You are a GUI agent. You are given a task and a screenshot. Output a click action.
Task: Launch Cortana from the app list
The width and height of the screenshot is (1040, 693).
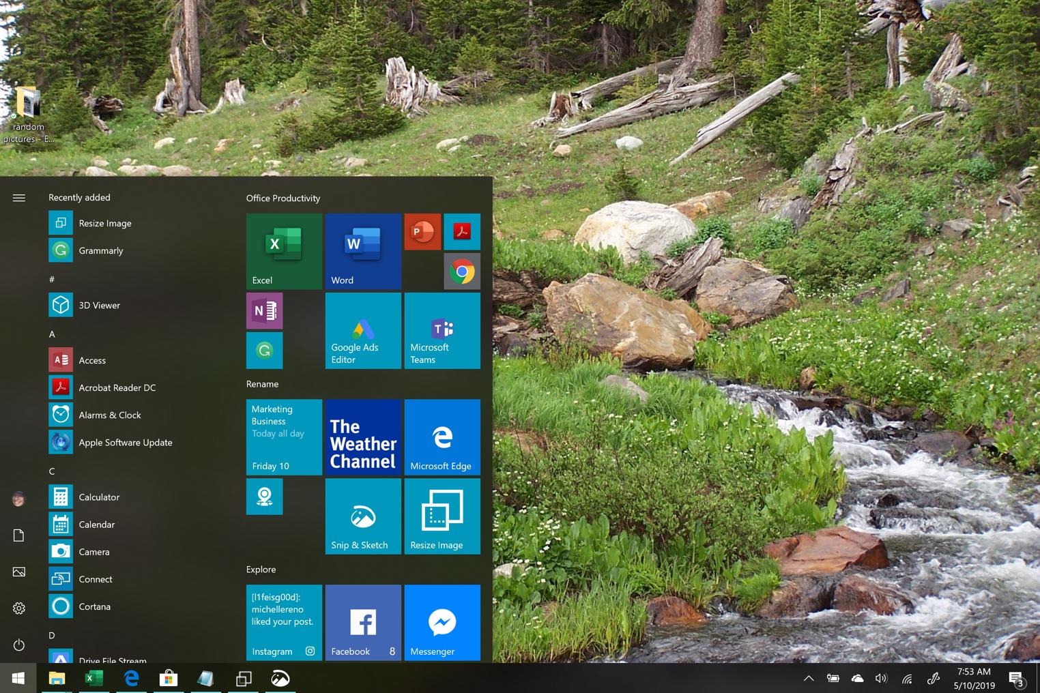point(136,606)
